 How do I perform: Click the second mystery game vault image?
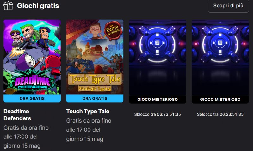220,57
